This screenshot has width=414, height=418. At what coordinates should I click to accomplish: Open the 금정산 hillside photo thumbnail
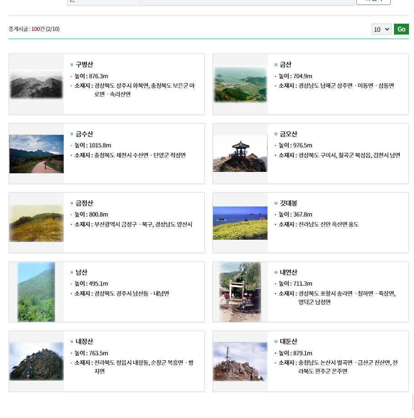(x=36, y=223)
